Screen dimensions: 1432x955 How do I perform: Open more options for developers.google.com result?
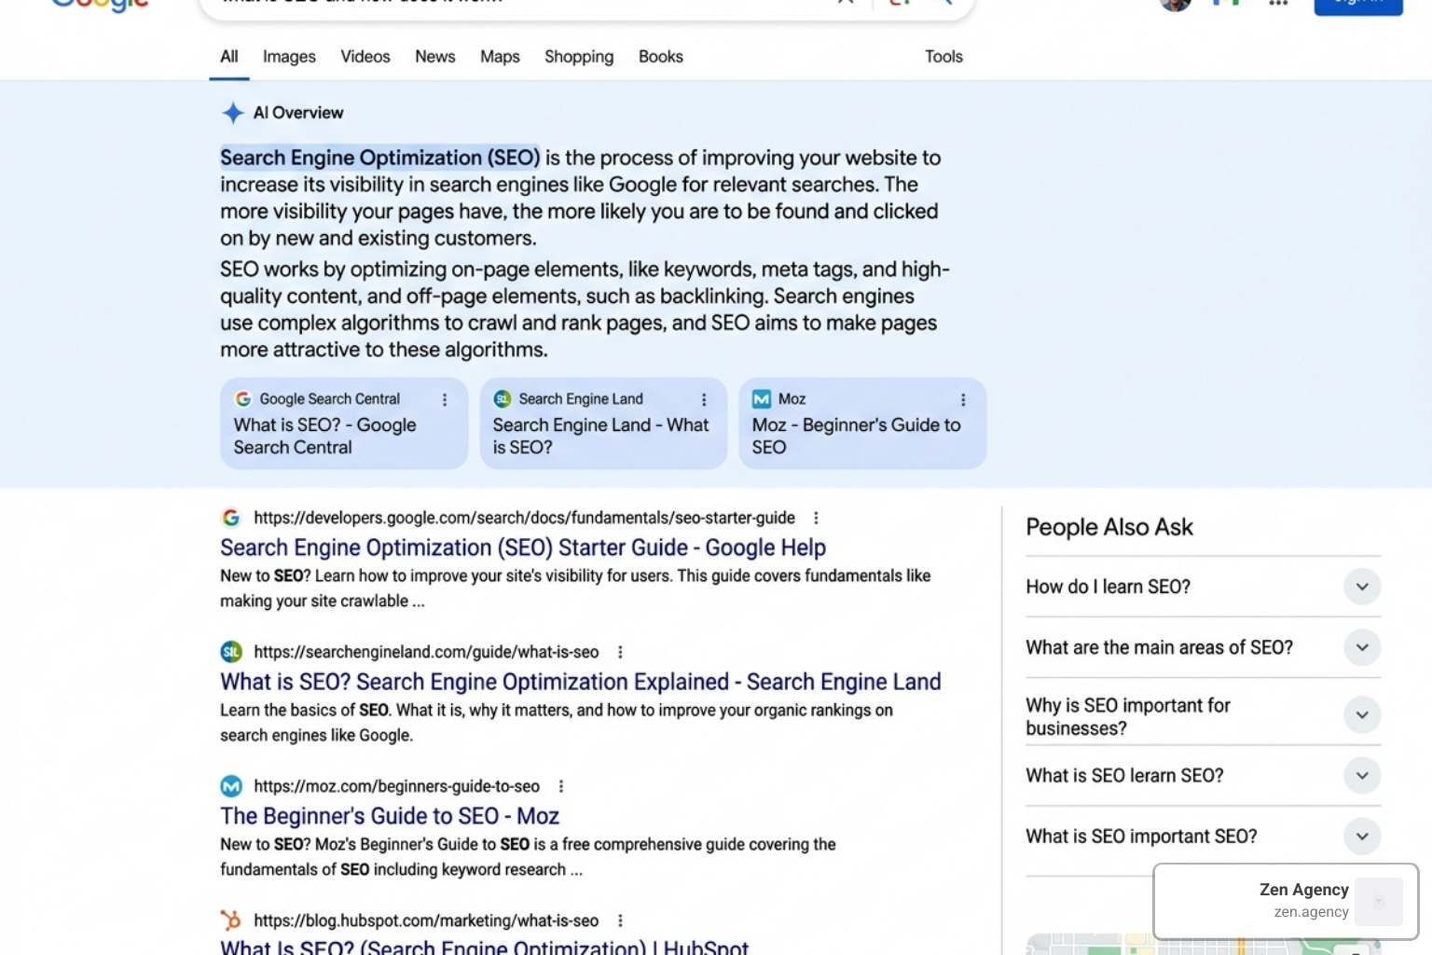point(816,518)
